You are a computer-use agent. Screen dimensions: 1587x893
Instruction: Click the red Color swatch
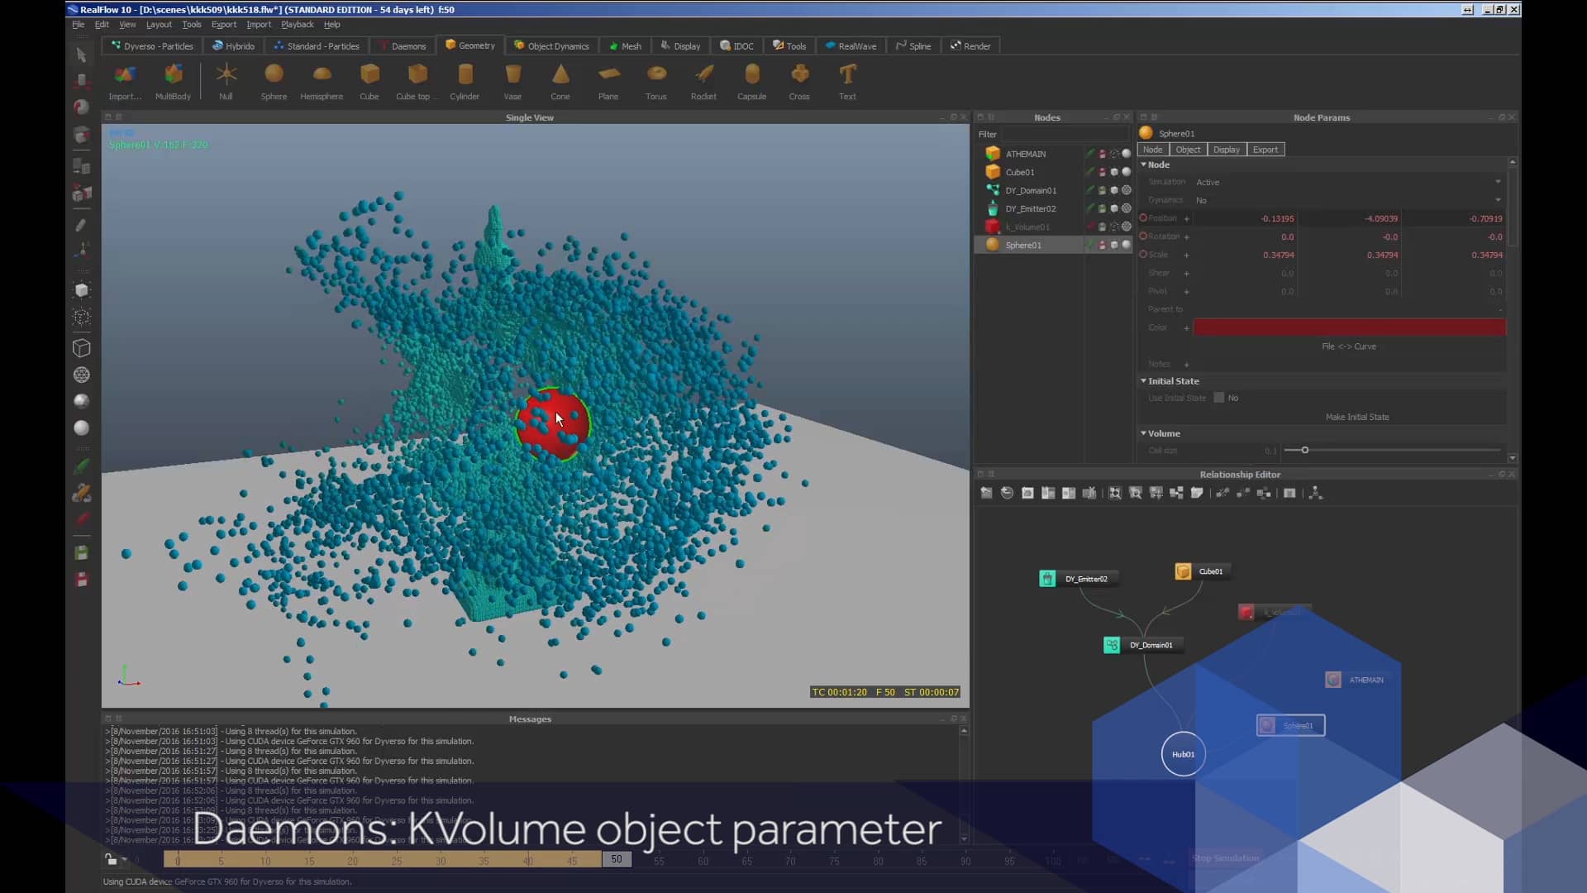point(1349,327)
